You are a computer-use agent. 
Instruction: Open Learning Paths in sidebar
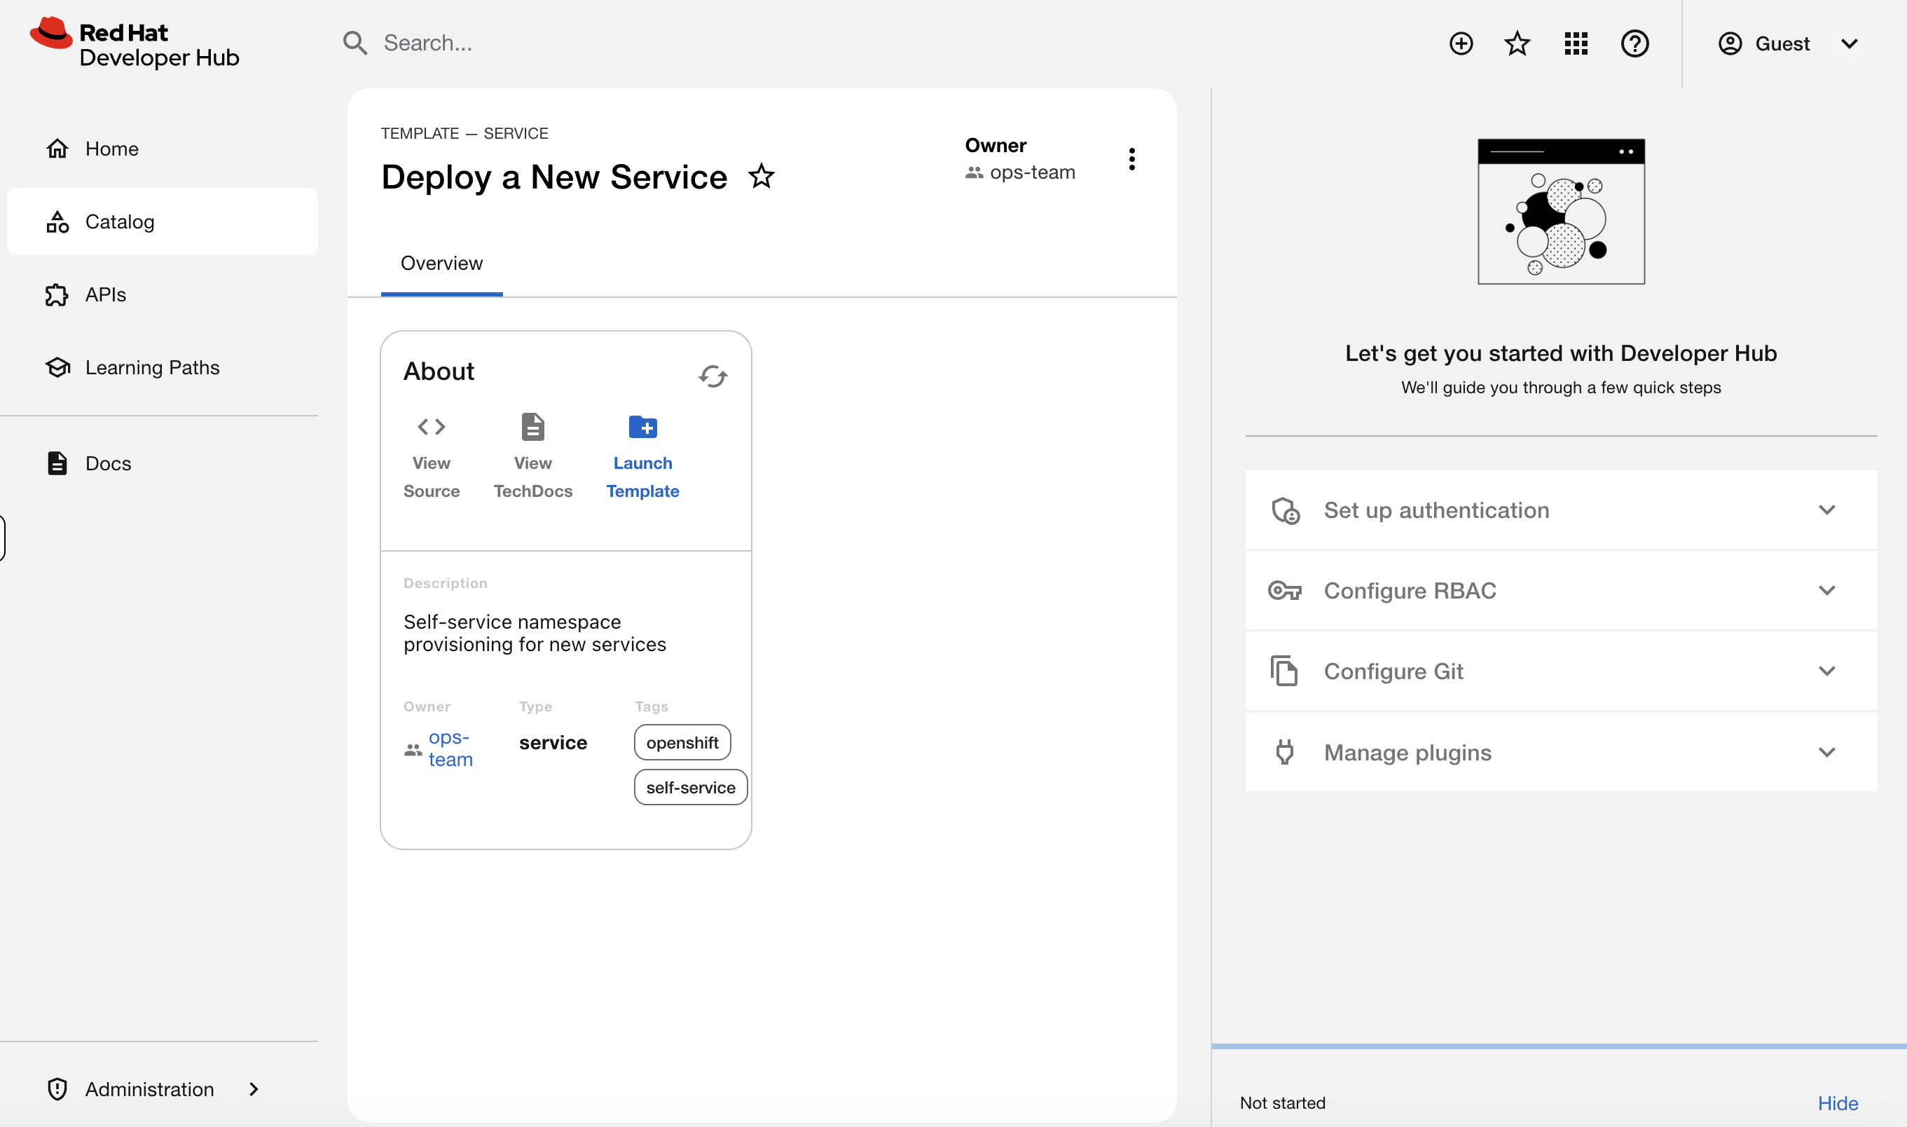point(163,367)
